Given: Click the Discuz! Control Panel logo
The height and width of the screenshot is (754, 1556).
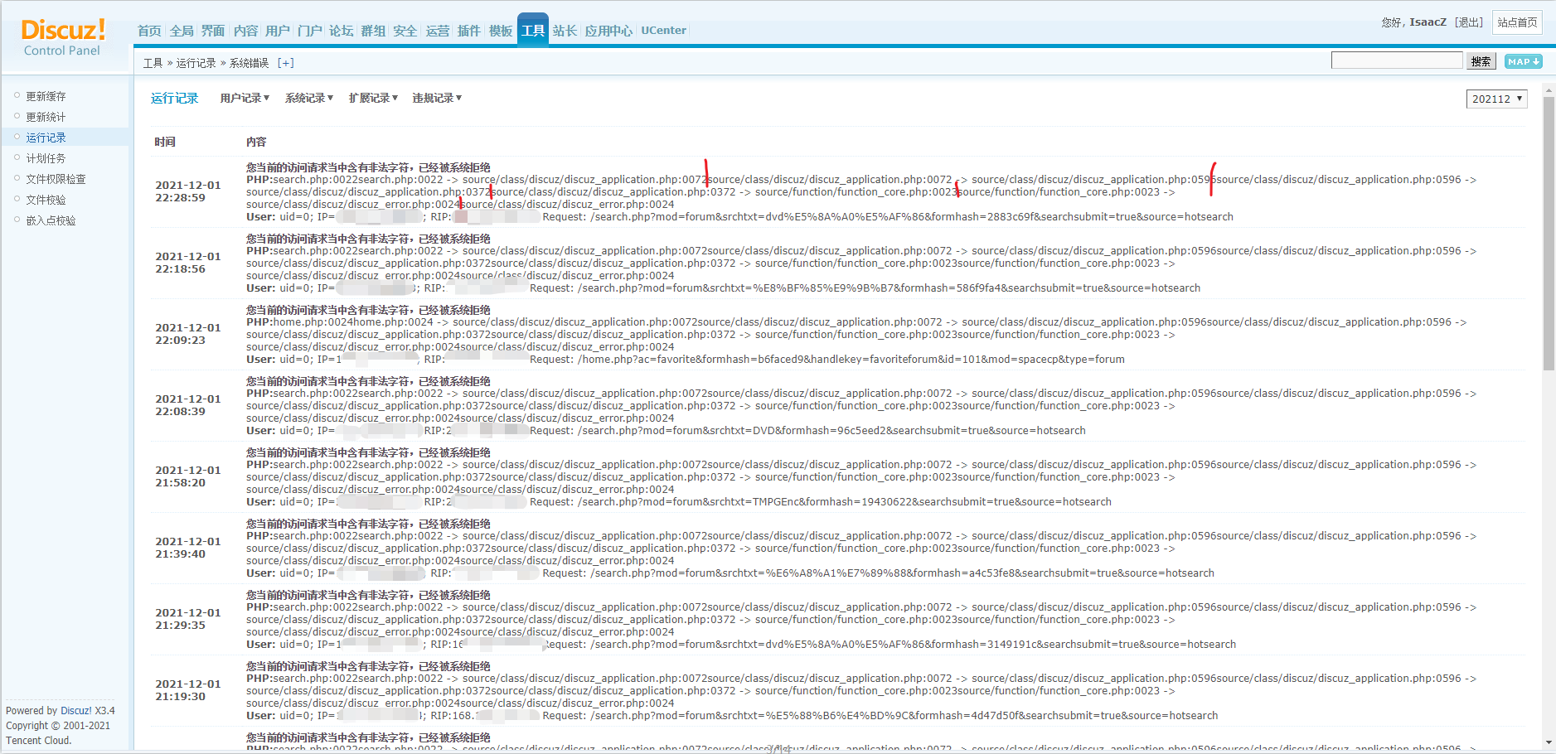Looking at the screenshot, I should 63,37.
